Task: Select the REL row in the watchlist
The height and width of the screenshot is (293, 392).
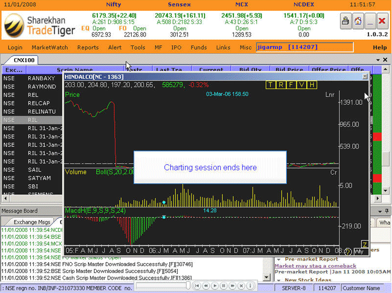Action: point(32,95)
